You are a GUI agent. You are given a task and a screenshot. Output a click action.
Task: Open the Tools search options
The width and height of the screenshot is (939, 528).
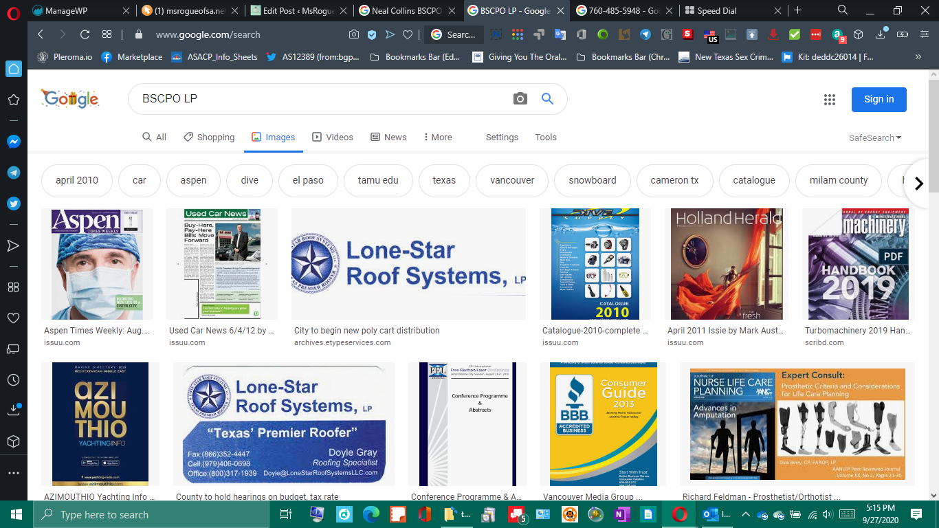pyautogui.click(x=546, y=137)
